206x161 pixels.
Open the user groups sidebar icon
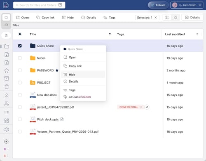click(7, 103)
